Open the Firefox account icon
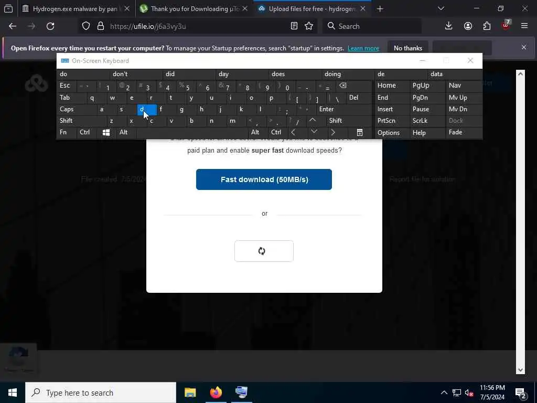This screenshot has width=537, height=403. tap(468, 26)
